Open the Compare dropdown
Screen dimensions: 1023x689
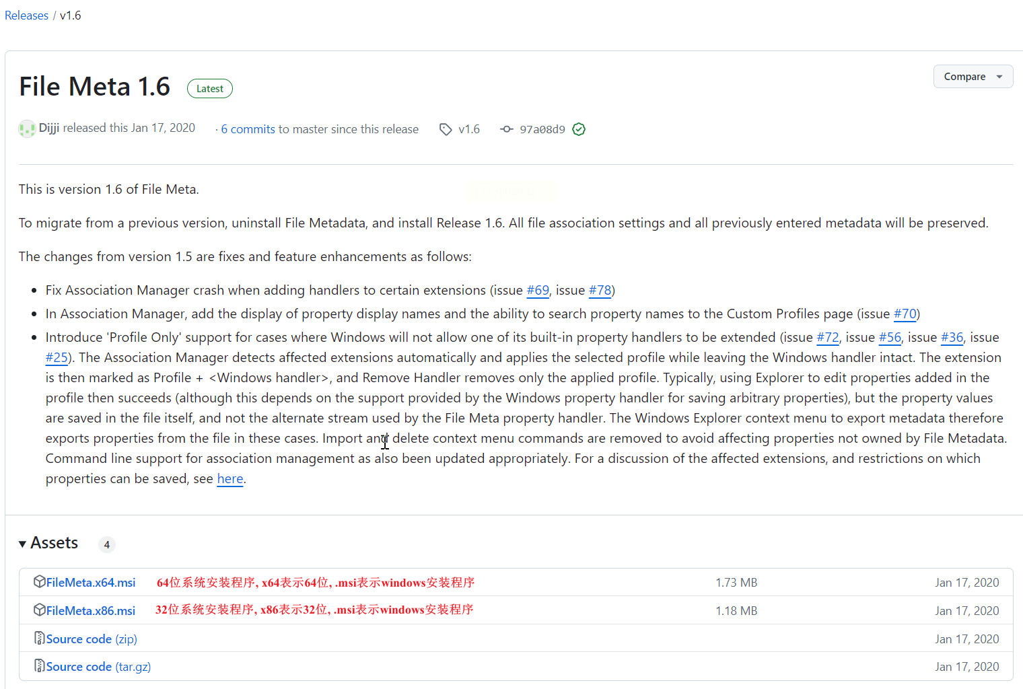[x=973, y=77]
